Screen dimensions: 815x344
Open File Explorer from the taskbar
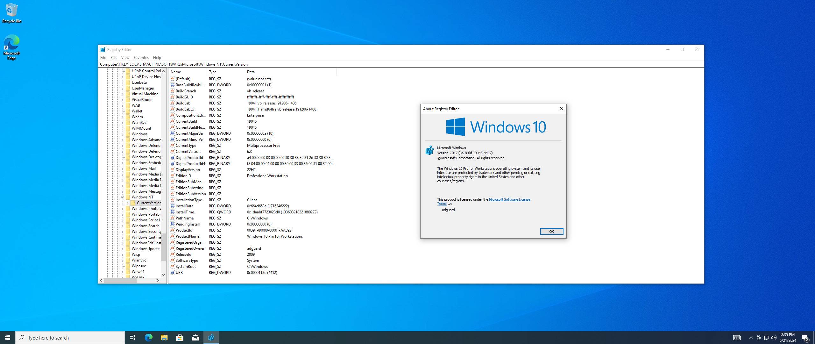pyautogui.click(x=164, y=338)
